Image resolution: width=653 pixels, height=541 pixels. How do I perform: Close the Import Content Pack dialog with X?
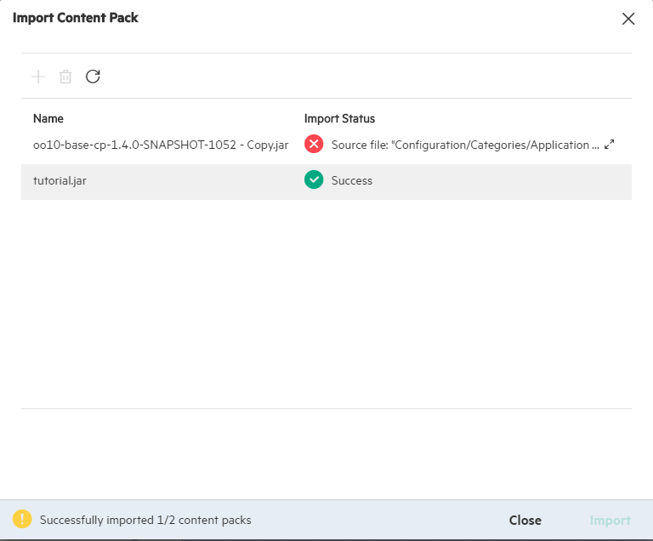(x=628, y=19)
